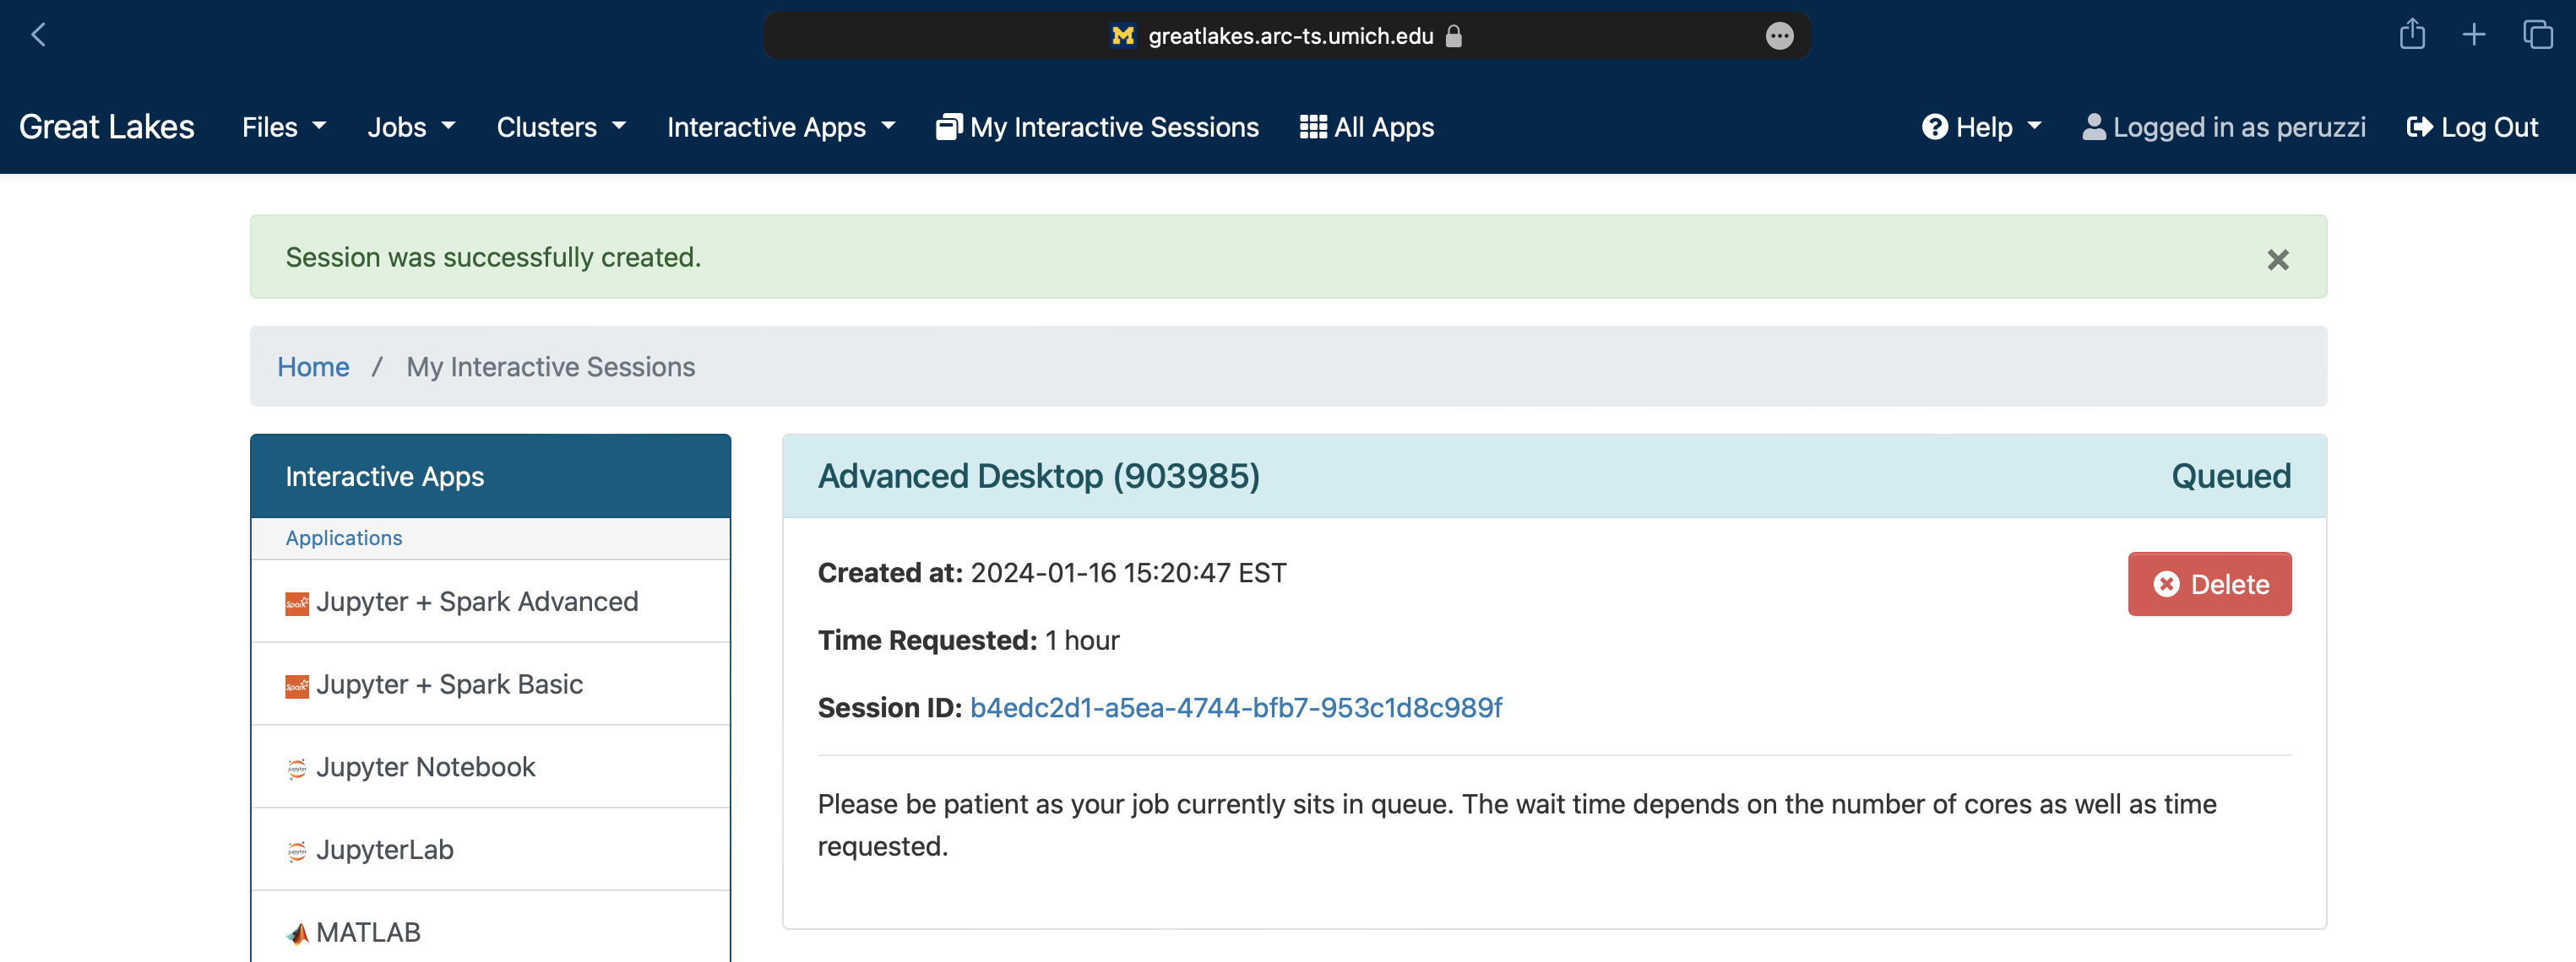Image resolution: width=2576 pixels, height=962 pixels.
Task: Show all tabs overview icon
Action: tap(2537, 35)
